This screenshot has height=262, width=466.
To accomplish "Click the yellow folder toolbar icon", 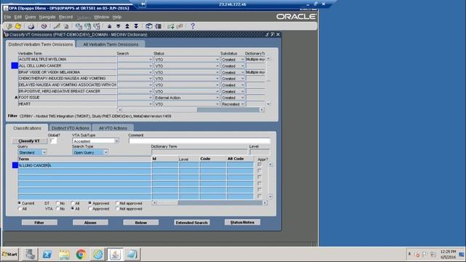I will [17, 26].
